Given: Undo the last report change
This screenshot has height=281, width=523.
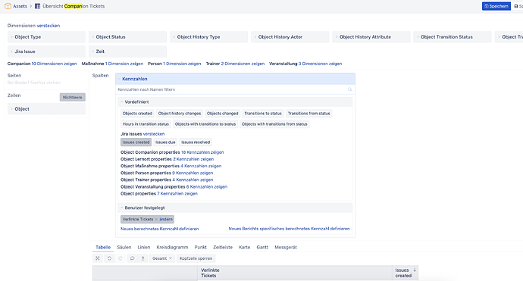Looking at the screenshot, I should coord(109,258).
